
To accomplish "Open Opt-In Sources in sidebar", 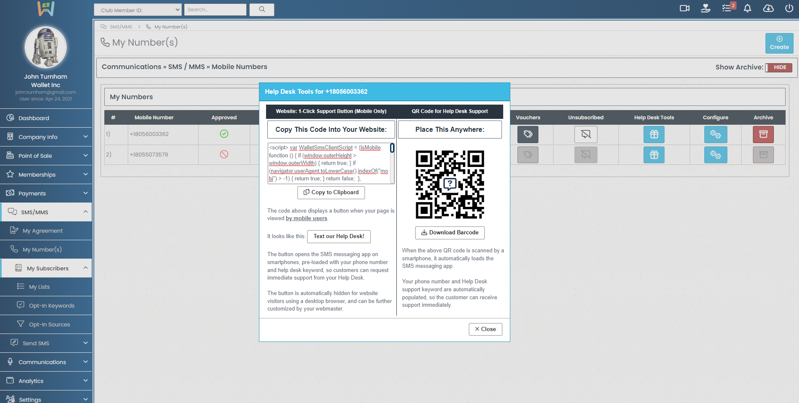I will [x=46, y=324].
